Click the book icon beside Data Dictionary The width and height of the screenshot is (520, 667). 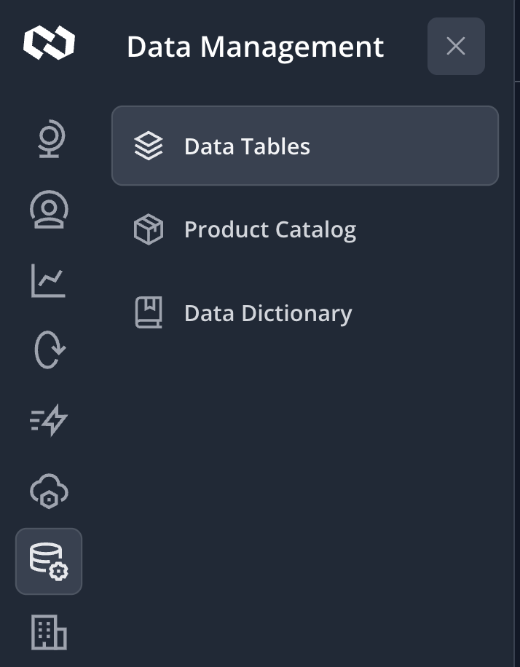[x=149, y=313]
